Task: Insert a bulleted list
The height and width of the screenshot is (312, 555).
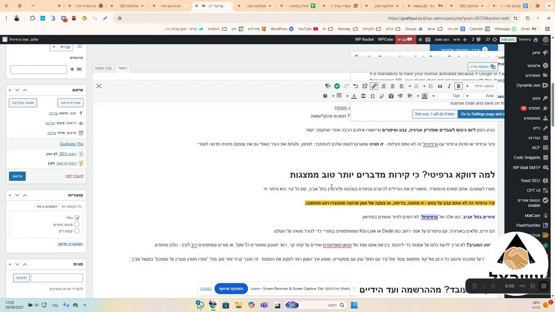Action: 431,86
